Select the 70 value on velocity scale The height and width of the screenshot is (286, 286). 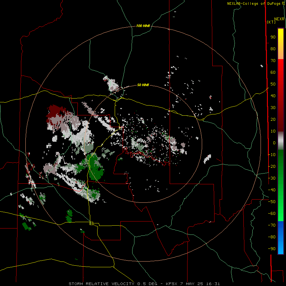(273, 61)
